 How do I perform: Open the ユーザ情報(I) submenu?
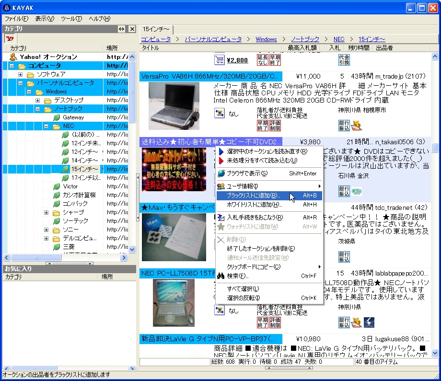[269, 186]
